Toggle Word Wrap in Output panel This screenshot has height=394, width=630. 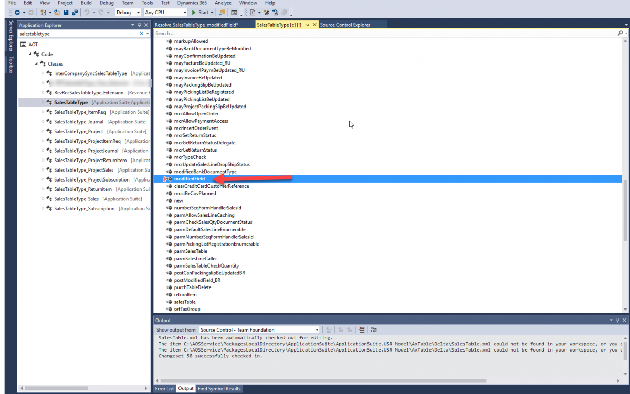pyautogui.click(x=373, y=329)
